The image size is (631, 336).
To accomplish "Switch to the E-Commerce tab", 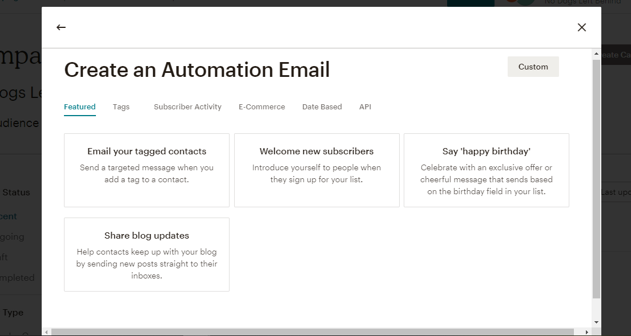I will (262, 107).
